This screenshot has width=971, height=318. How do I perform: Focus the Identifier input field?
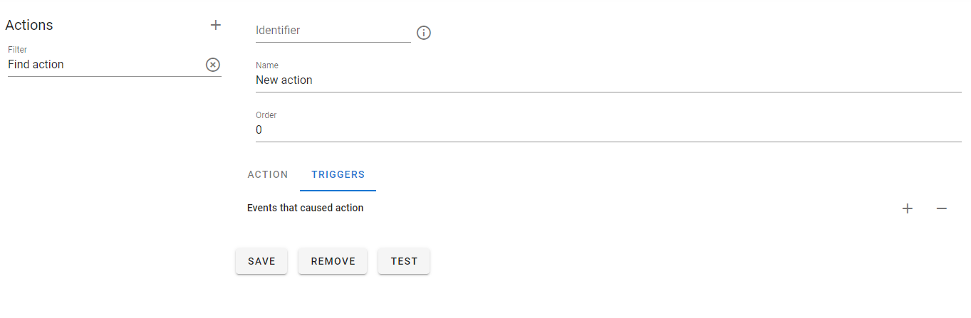[333, 31]
